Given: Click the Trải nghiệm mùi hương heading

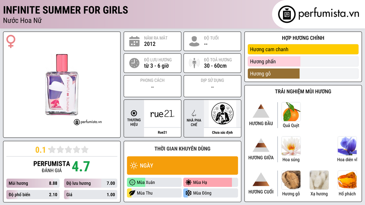Looking at the screenshot, I should pos(303,91).
